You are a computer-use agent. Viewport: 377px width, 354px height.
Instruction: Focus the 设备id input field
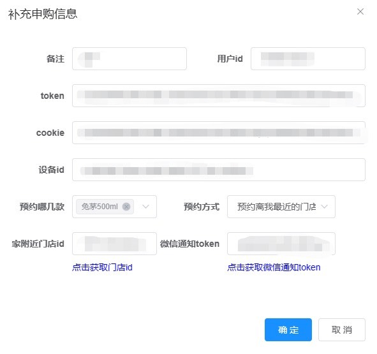click(x=219, y=170)
